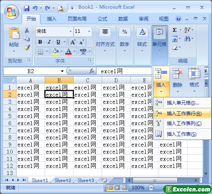Open the font size dropdown
Screen dimensions: 212x194
[89, 31]
